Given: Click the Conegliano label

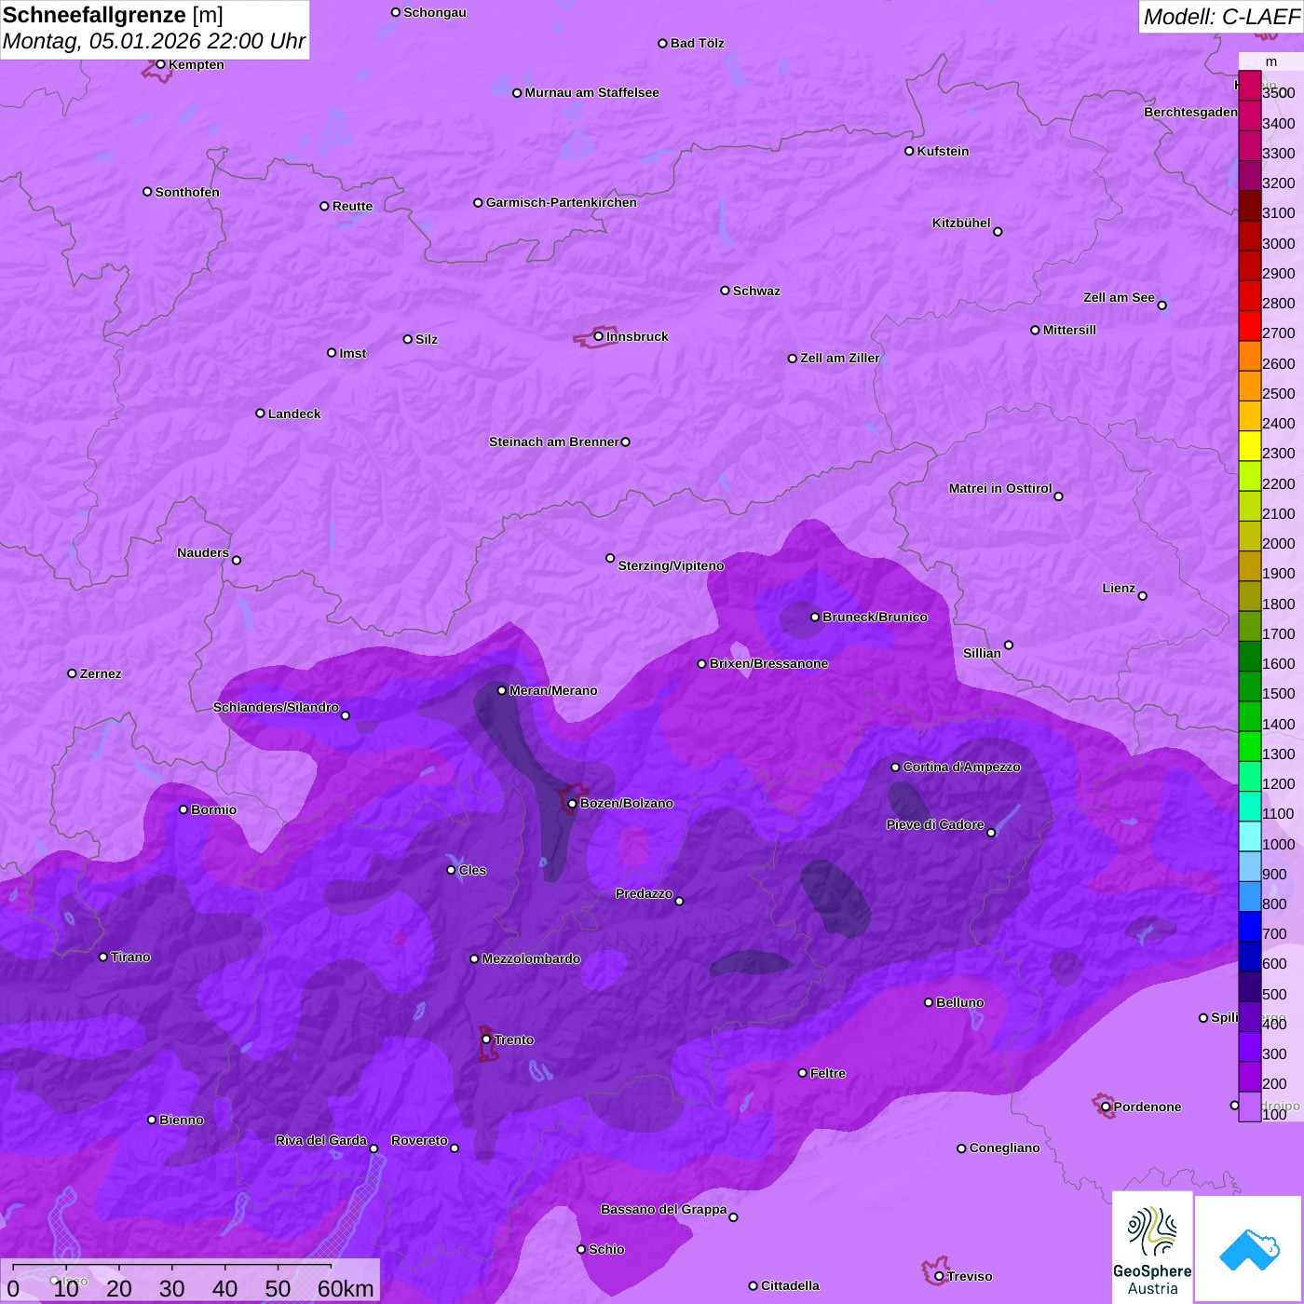Looking at the screenshot, I should click(x=1004, y=1148).
